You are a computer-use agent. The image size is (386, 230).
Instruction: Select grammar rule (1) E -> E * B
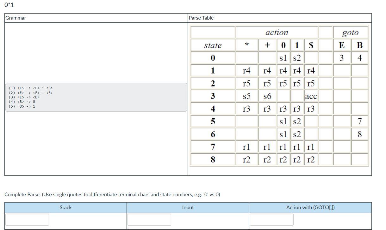30,88
